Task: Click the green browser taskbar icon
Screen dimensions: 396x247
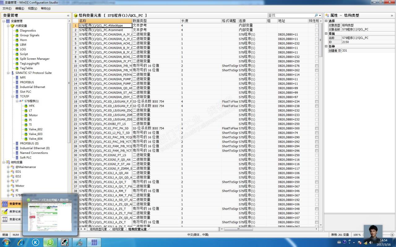Action: 50,242
